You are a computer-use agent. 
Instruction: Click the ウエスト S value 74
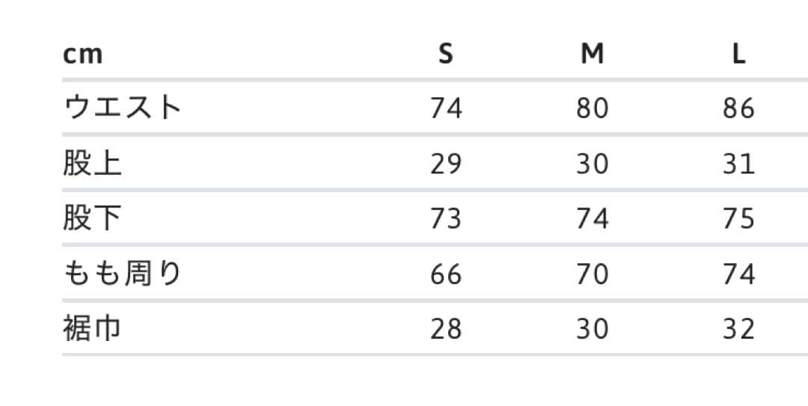446,109
